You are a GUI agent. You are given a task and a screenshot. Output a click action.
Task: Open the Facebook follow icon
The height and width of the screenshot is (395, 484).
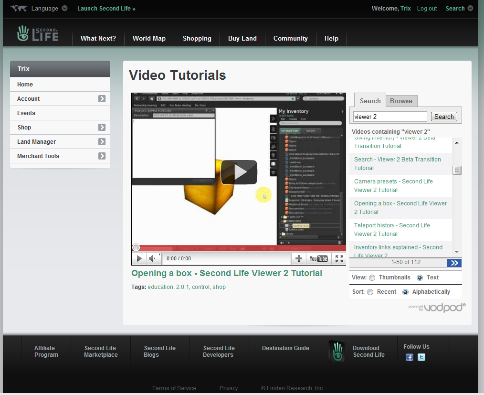[410, 357]
